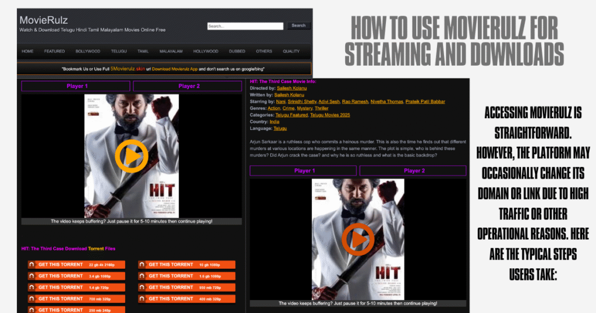Click the Action genre link
The width and height of the screenshot is (596, 313).
click(x=274, y=109)
